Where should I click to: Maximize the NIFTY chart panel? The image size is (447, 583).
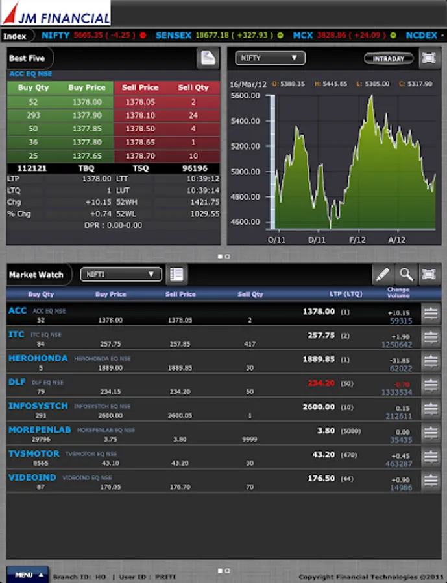(429, 58)
